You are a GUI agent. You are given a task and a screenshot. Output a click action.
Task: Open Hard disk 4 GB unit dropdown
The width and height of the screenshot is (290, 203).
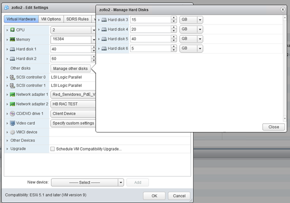coord(200,29)
